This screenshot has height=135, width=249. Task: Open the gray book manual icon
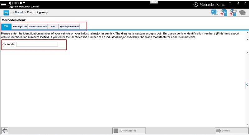click(242, 13)
